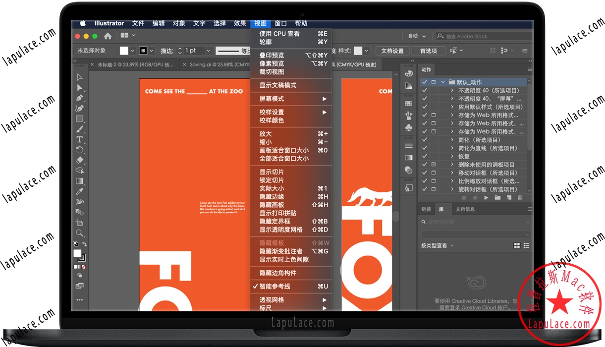Screen dimensions: 605x347
Task: Select the Rotate tool
Action: click(x=79, y=150)
